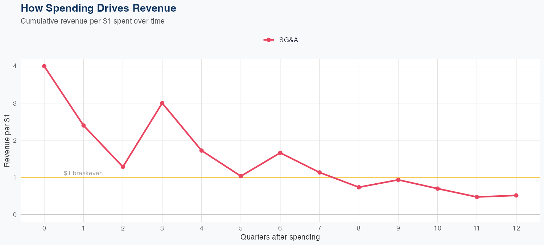Screen dimensions: 544x245
Task: Click the final data point at quarter 12
Action: 516,195
